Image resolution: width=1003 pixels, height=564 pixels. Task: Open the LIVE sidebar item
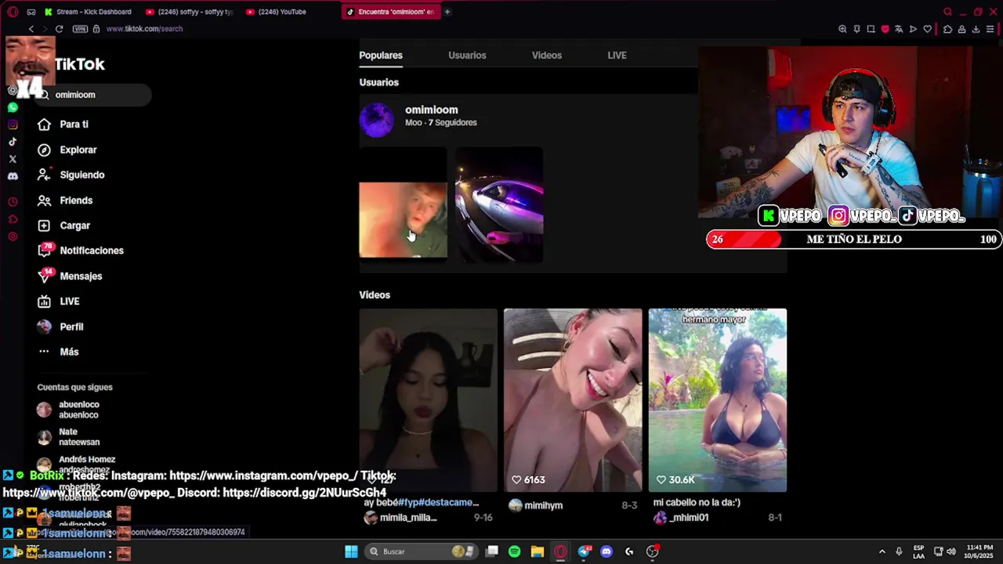pyautogui.click(x=69, y=302)
